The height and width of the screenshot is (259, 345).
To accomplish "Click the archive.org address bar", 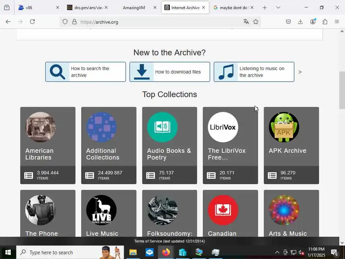I will [x=160, y=22].
